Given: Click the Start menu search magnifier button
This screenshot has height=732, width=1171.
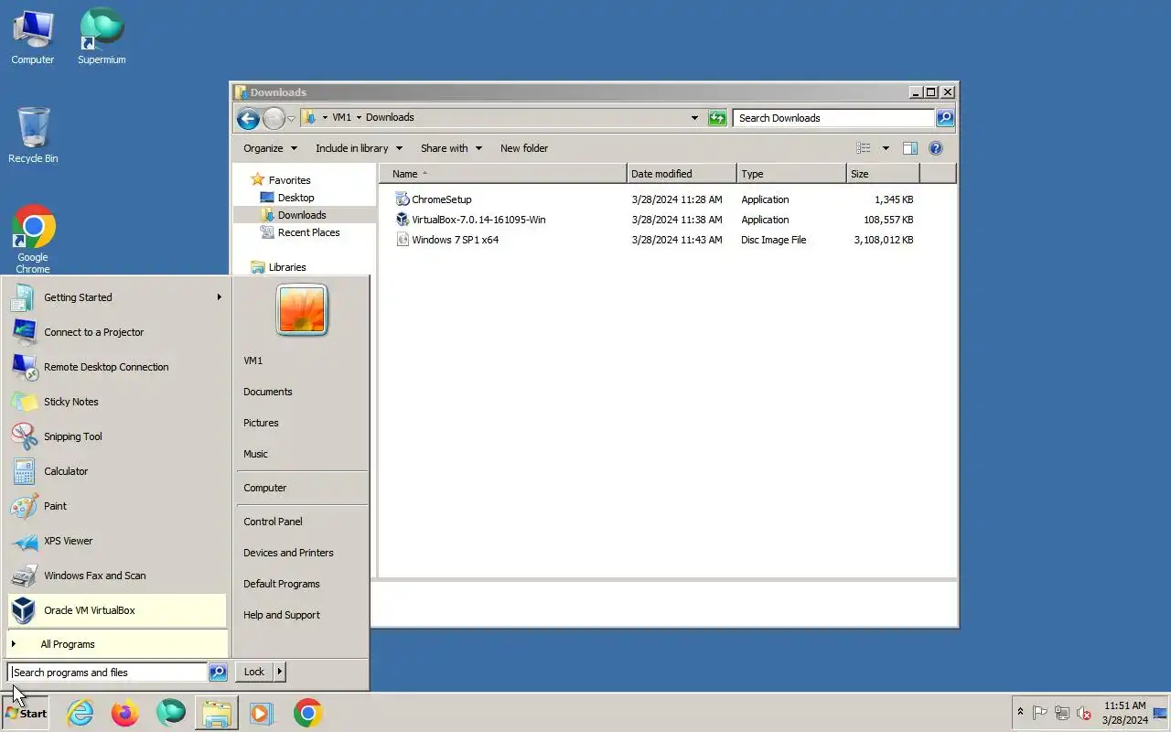Looking at the screenshot, I should click(218, 673).
